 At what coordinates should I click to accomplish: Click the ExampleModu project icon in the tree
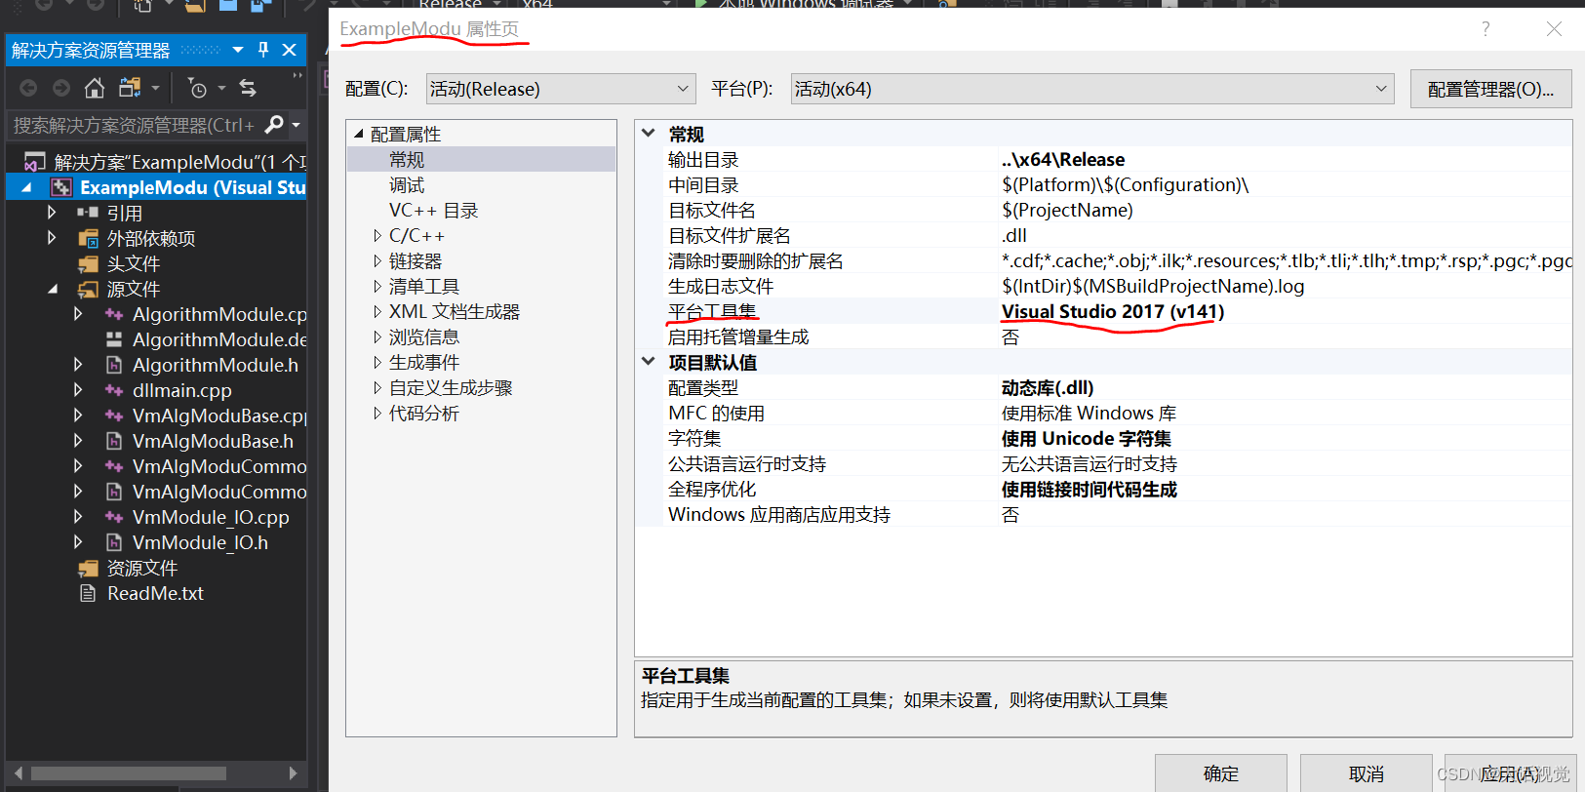click(x=61, y=187)
